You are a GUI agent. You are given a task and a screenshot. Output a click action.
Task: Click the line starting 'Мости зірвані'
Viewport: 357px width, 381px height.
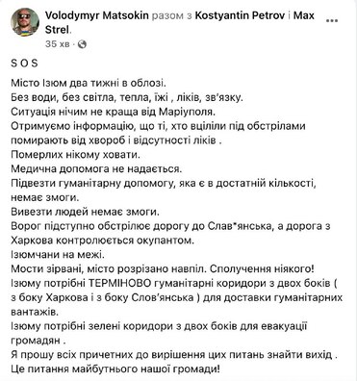[160, 268]
